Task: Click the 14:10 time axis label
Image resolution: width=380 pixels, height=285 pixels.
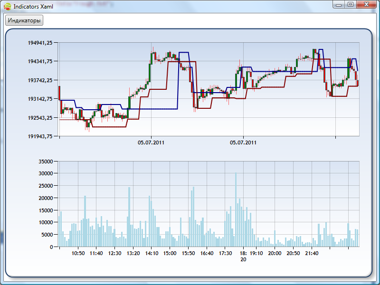Action: pos(152,254)
